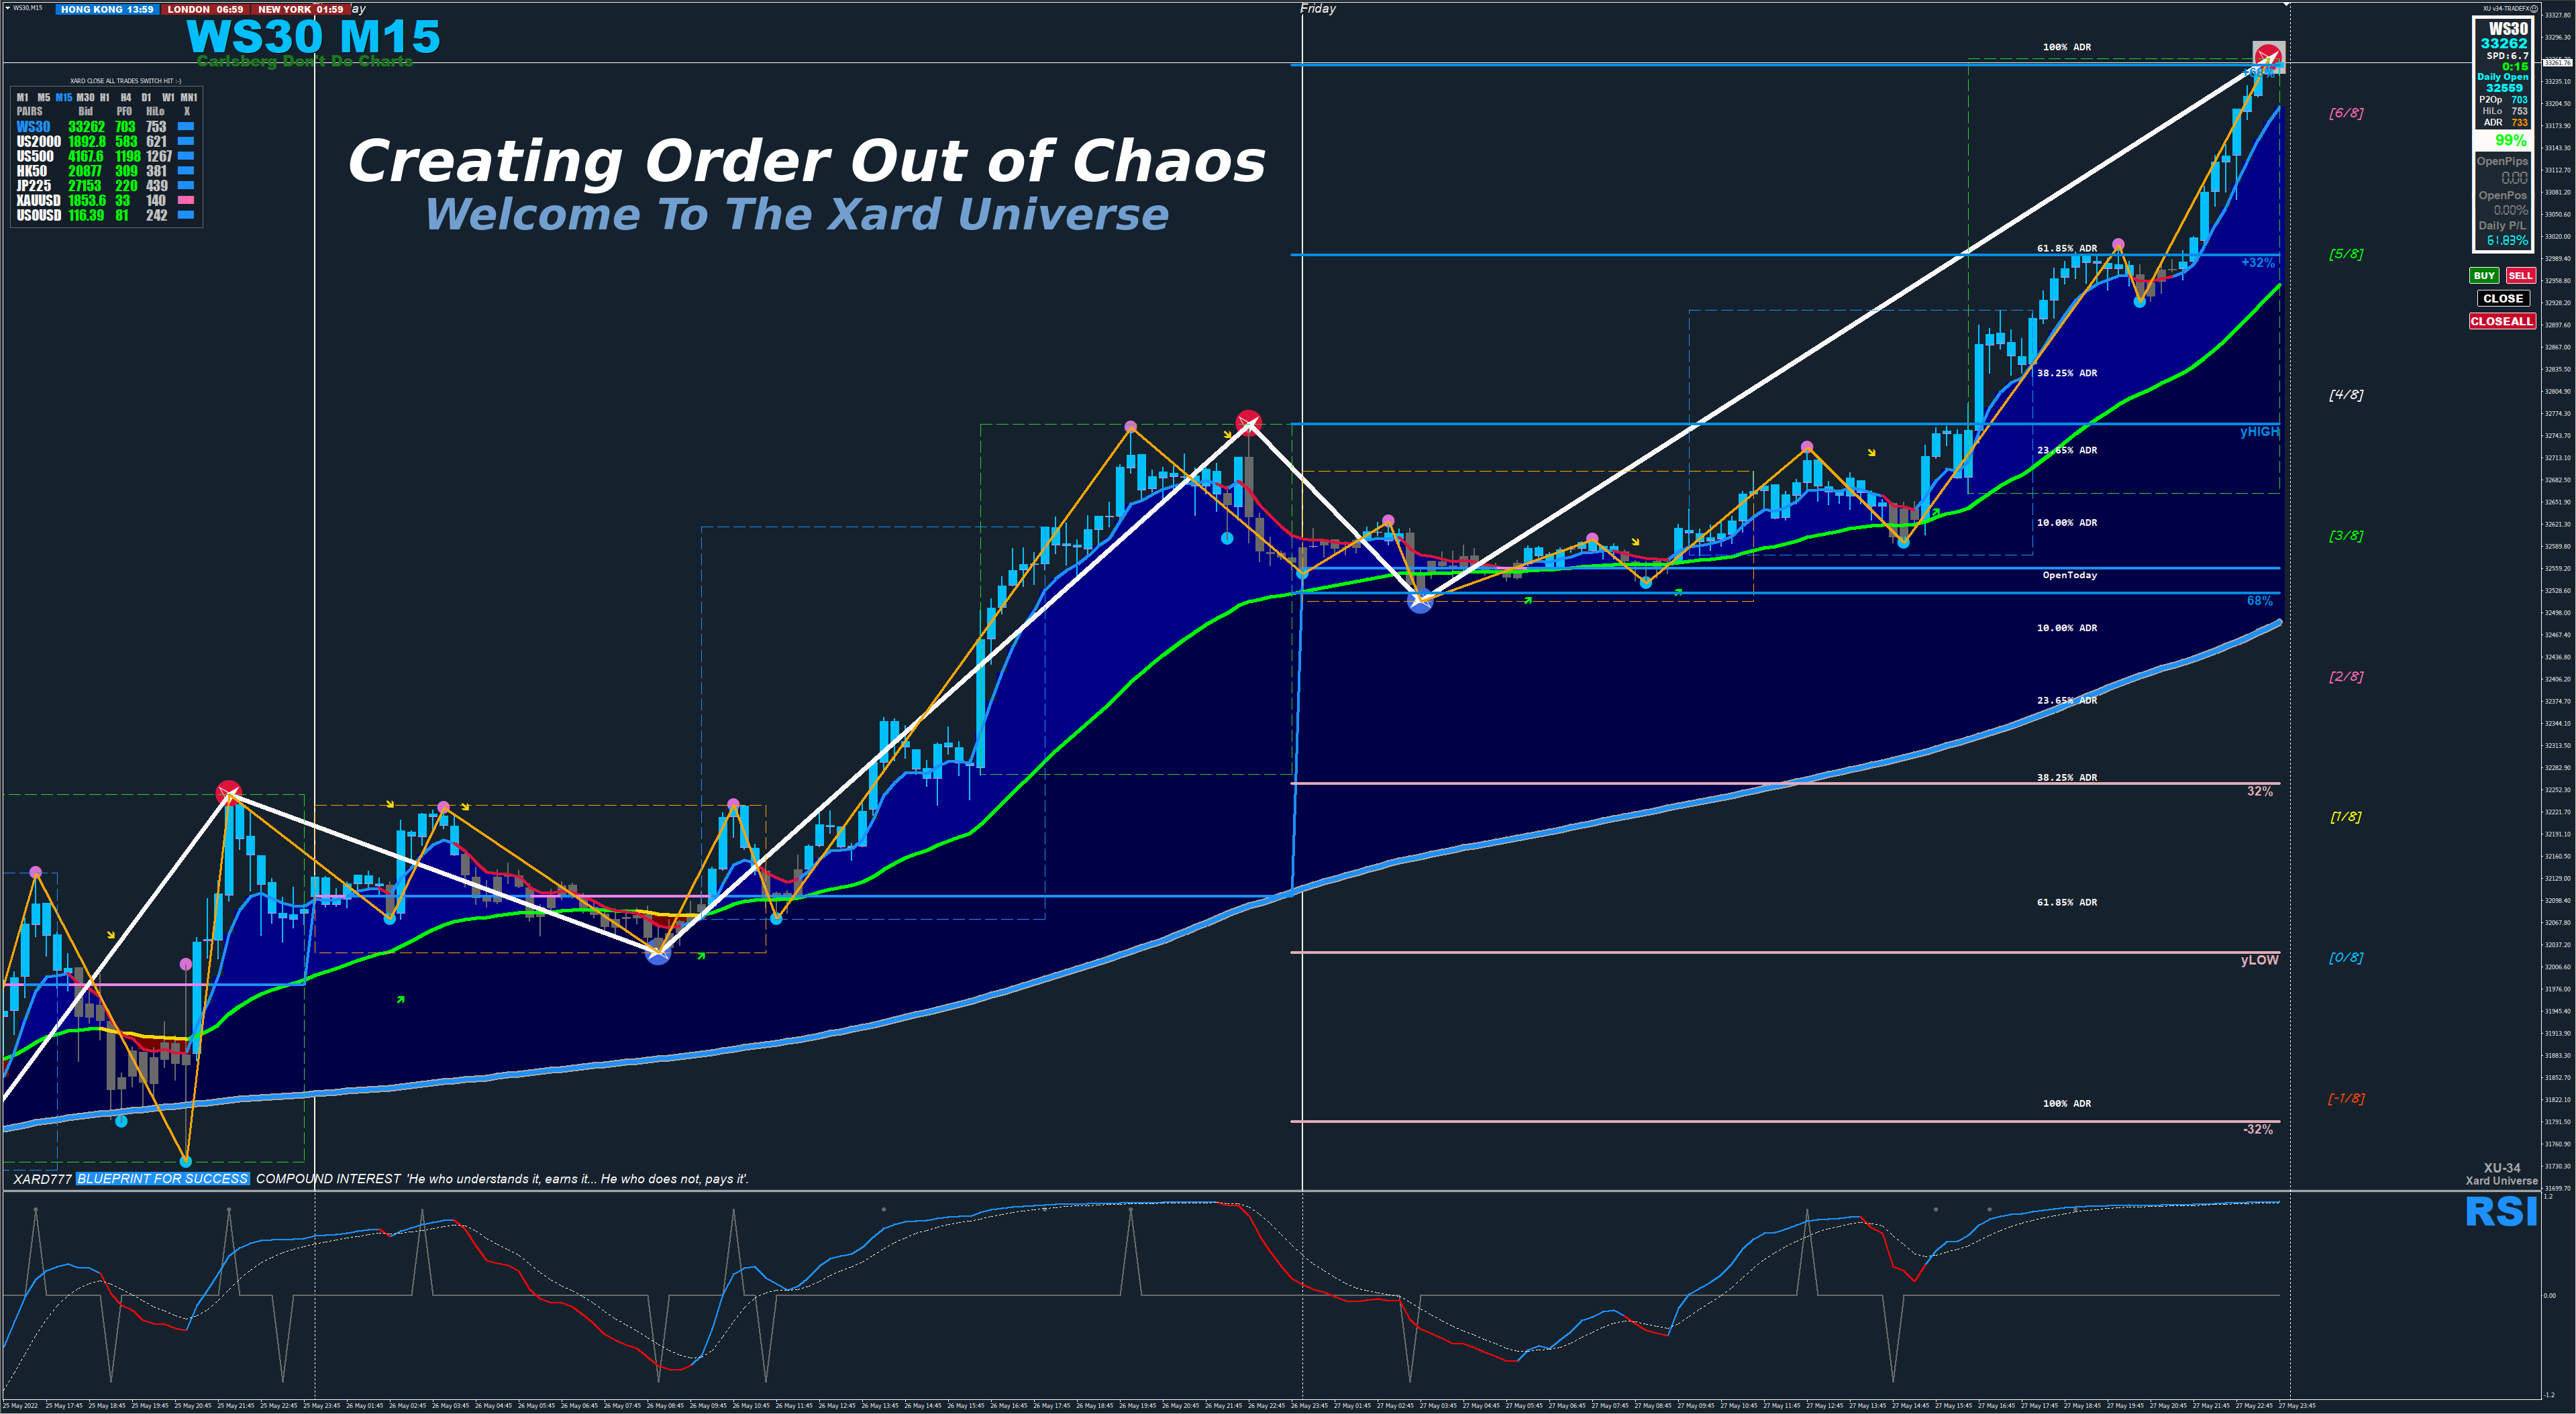2576x1414 pixels.
Task: Expand the WS30,M15 chart dropdown arrow
Action: 8,8
